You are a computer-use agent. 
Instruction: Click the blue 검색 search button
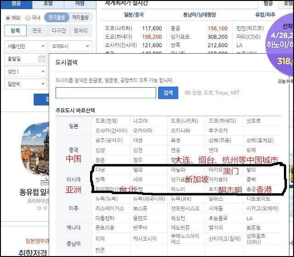coord(168,93)
